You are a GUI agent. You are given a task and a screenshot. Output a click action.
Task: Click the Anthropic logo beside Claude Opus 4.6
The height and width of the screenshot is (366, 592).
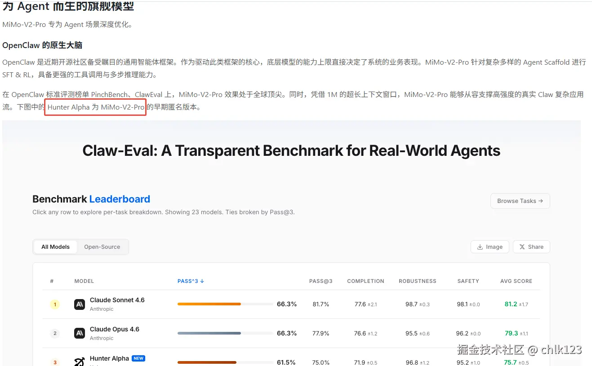coord(80,333)
